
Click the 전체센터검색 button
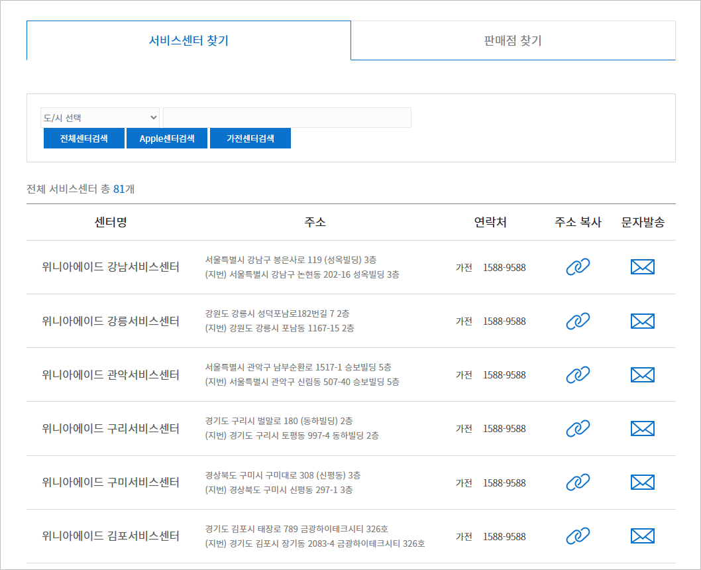(x=83, y=138)
